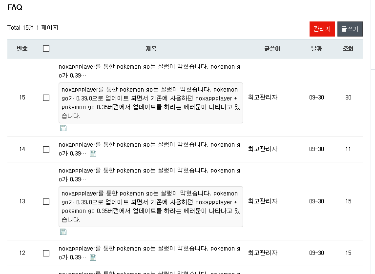The height and width of the screenshot is (274, 375).
Task: Click the 글쓰기 write button
Action: click(350, 29)
